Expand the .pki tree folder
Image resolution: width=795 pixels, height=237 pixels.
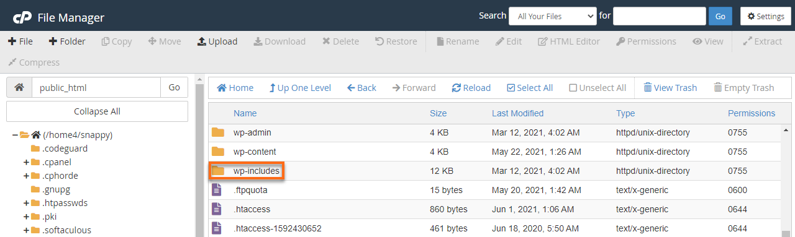pyautogui.click(x=26, y=217)
